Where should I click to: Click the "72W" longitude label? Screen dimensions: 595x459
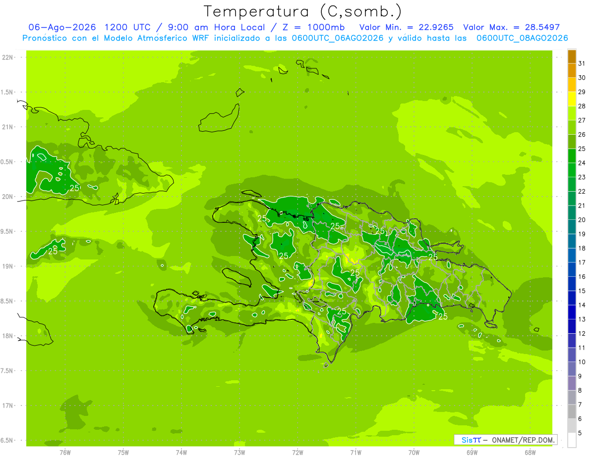297,453
